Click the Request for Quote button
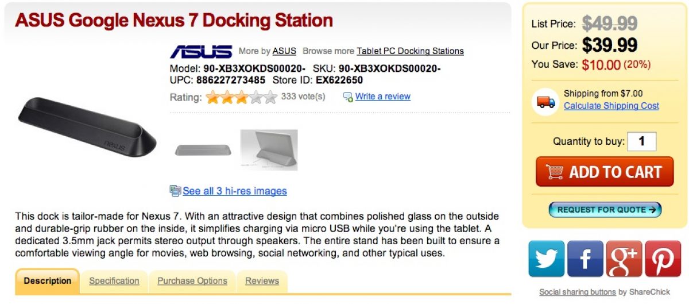 606,210
